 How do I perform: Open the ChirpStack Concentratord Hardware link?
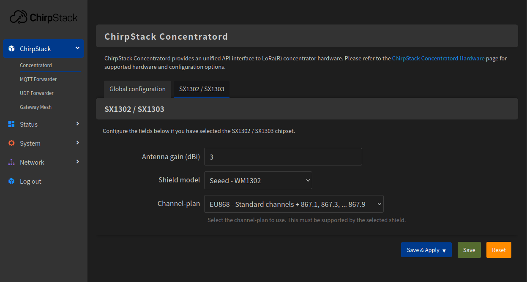[438, 59]
